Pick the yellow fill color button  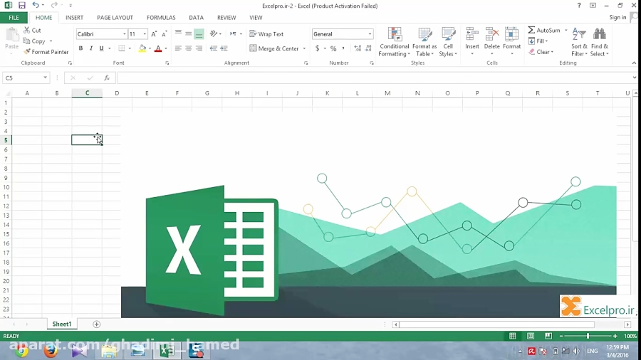tap(142, 48)
